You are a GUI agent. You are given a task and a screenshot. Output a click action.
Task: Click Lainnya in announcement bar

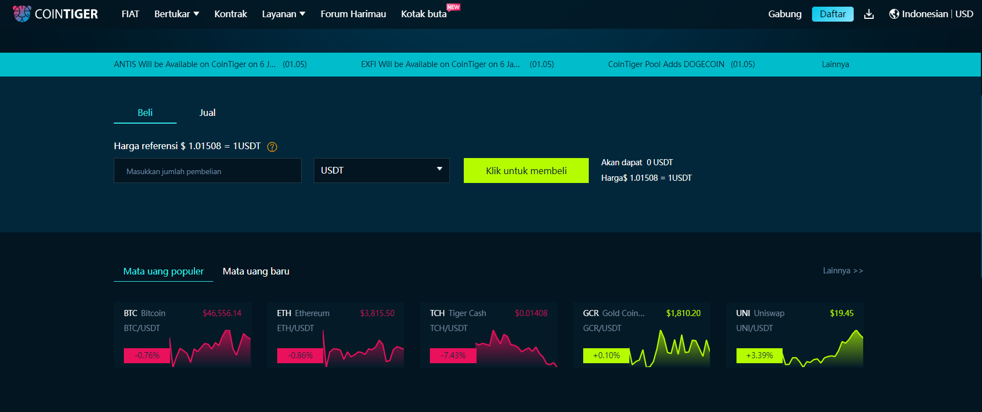[835, 64]
